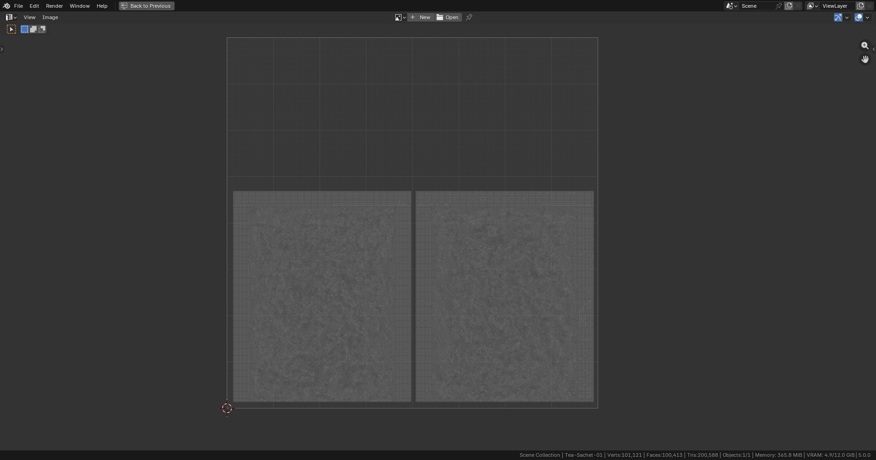Toggle the overlays display button
The image size is (876, 460).
[x=859, y=17]
